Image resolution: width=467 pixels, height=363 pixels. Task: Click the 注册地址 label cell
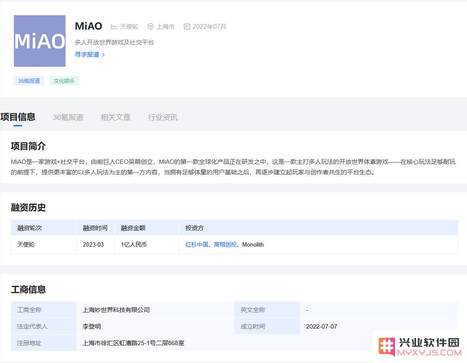click(44, 343)
